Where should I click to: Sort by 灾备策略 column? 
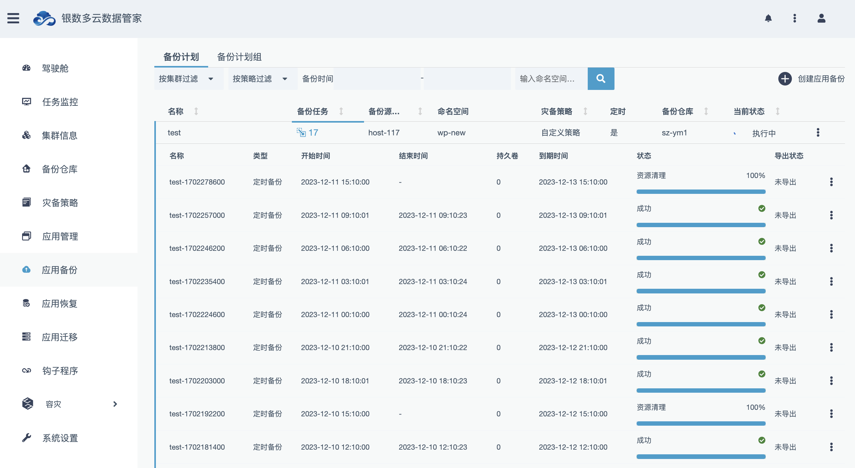click(x=585, y=111)
